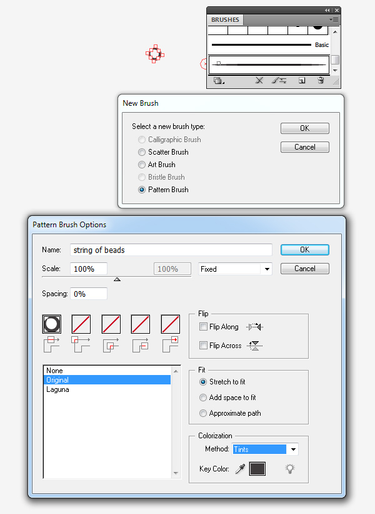375x514 pixels.
Task: Click the Remove Brush Stroke icon
Action: [260, 81]
